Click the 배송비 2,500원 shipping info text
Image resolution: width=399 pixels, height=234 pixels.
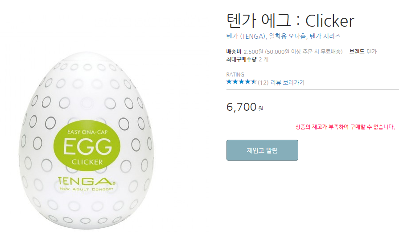click(284, 52)
